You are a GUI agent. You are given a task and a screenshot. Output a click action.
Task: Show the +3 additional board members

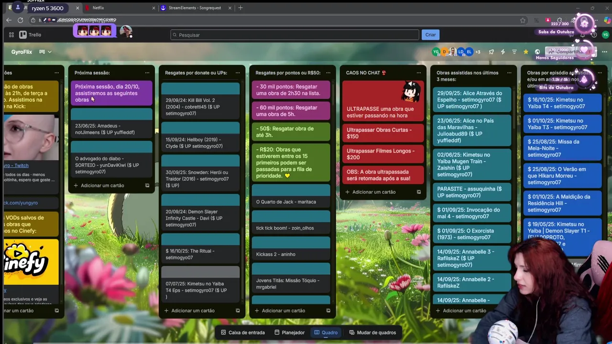pos(478,52)
